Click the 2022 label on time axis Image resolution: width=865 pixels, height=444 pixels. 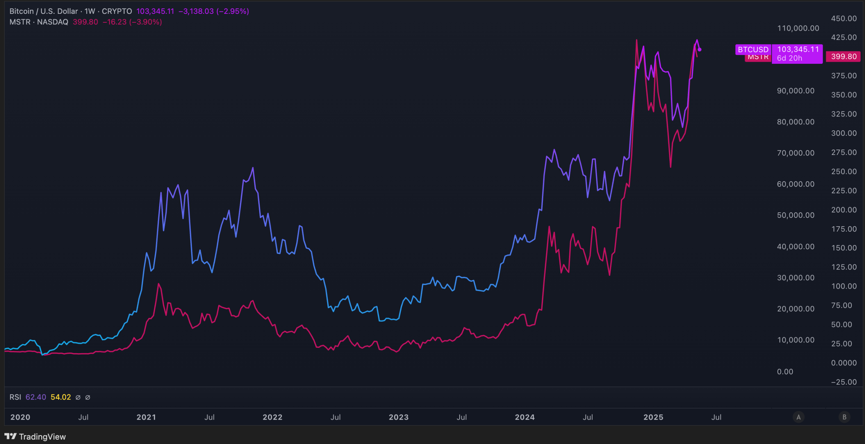click(272, 417)
